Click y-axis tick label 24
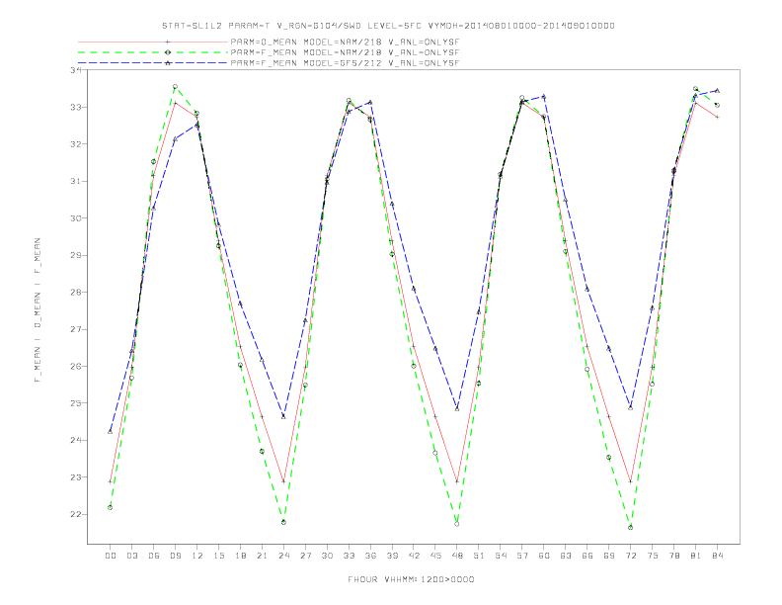782x605 pixels. coord(75,440)
